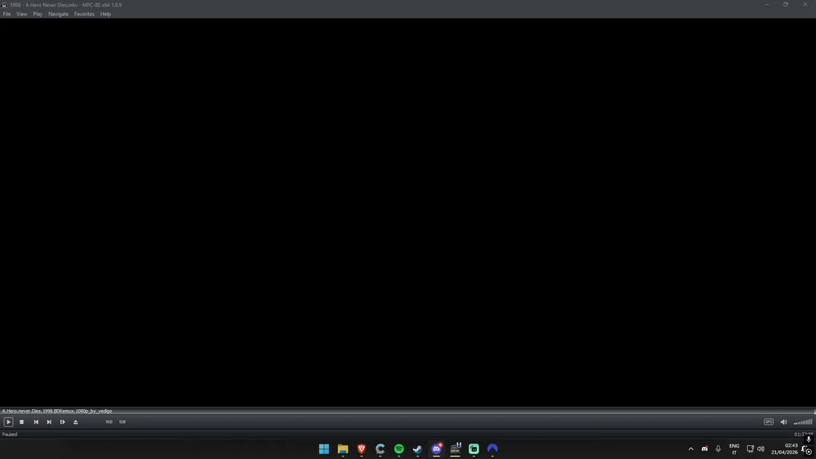
Task: Open the Play menu
Action: point(38,14)
